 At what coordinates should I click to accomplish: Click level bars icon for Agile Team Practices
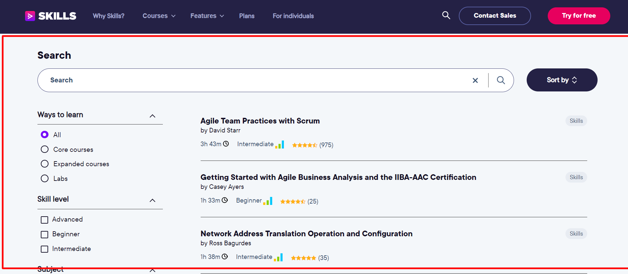coord(280,145)
